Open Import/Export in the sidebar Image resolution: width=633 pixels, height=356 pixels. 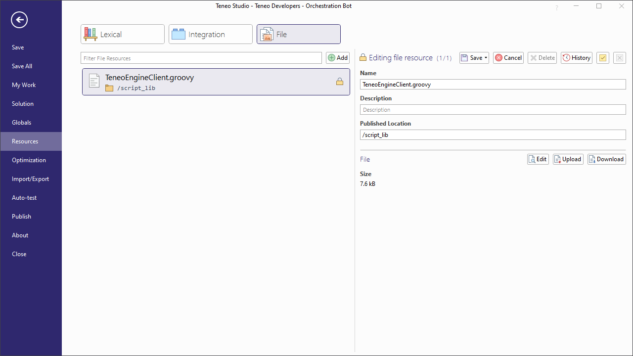pos(31,179)
